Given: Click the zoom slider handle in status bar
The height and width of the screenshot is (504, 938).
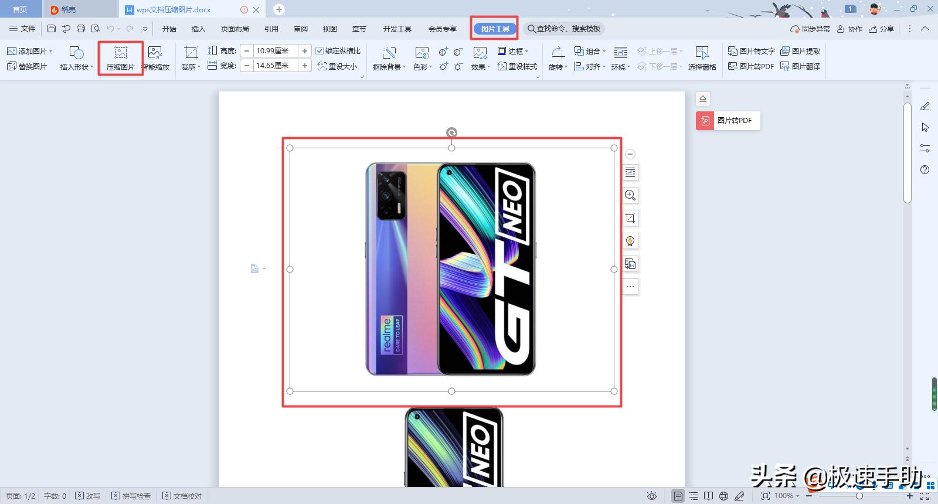Looking at the screenshot, I should (859, 496).
